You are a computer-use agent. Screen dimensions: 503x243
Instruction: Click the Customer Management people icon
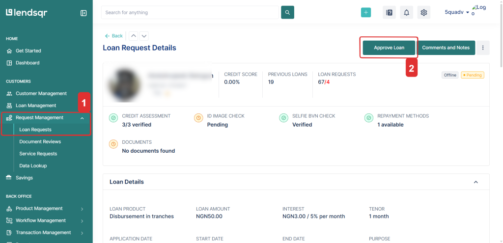click(9, 94)
